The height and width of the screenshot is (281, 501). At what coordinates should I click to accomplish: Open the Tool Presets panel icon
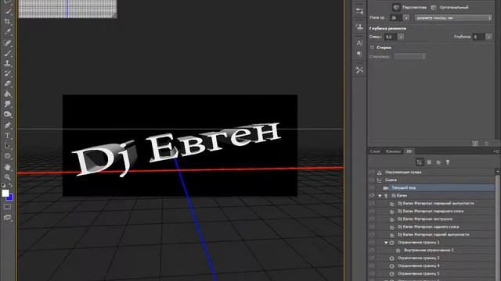coord(359,69)
